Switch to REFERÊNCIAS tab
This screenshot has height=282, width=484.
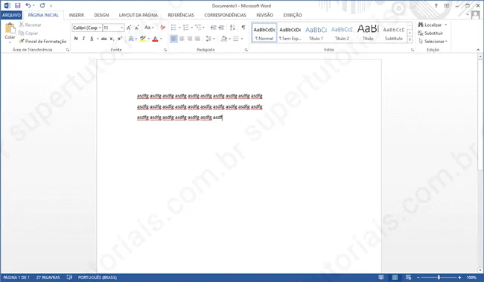[x=181, y=15]
